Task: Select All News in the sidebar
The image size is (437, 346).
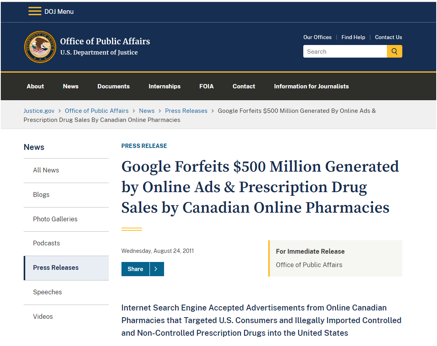Action: pos(66,170)
